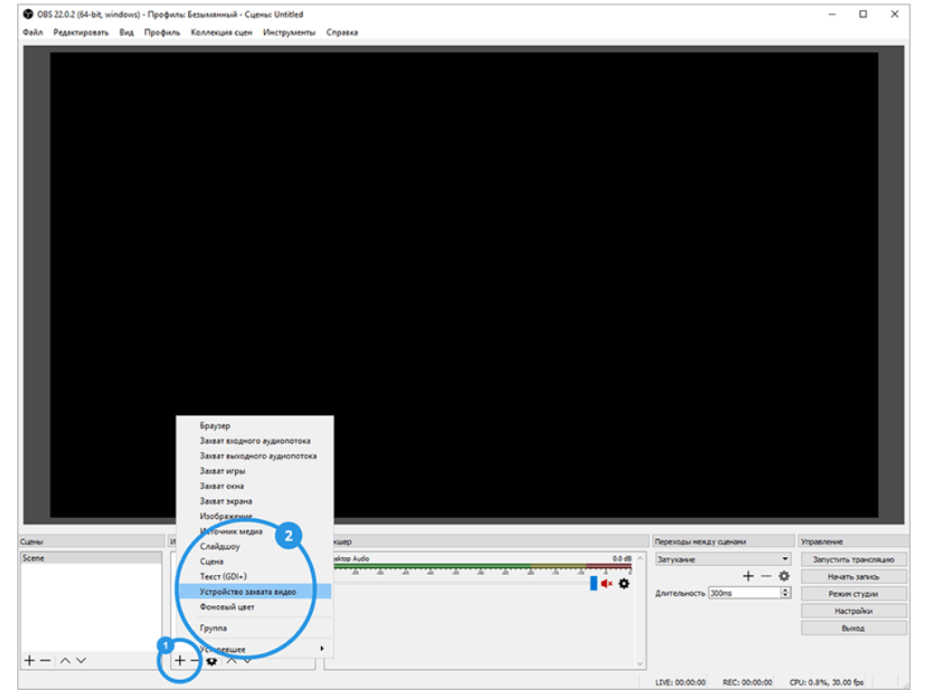
Task: Open Desktop Audio settings gear
Action: coord(624,584)
